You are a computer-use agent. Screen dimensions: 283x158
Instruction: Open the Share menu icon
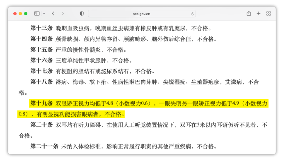[x=249, y=13]
